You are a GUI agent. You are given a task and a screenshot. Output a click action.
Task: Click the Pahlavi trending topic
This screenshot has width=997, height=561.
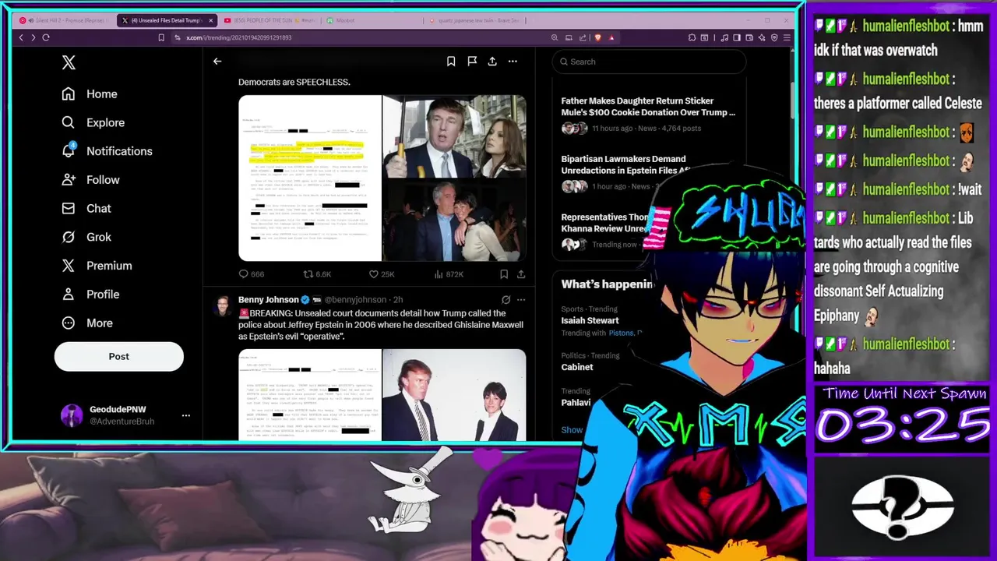pos(576,403)
